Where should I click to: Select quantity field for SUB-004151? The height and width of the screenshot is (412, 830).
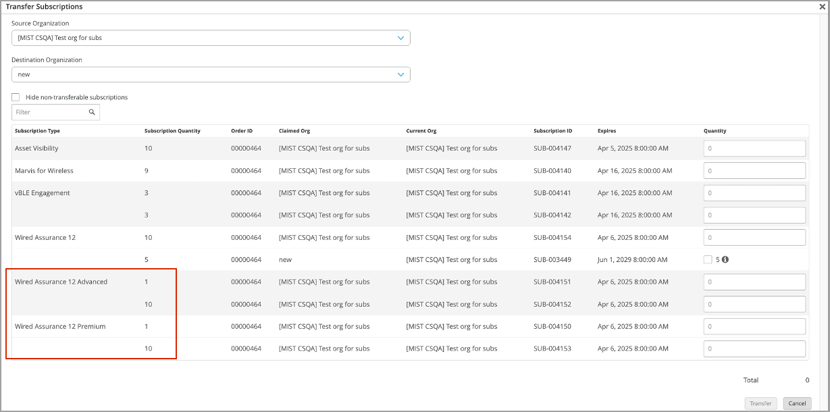754,282
